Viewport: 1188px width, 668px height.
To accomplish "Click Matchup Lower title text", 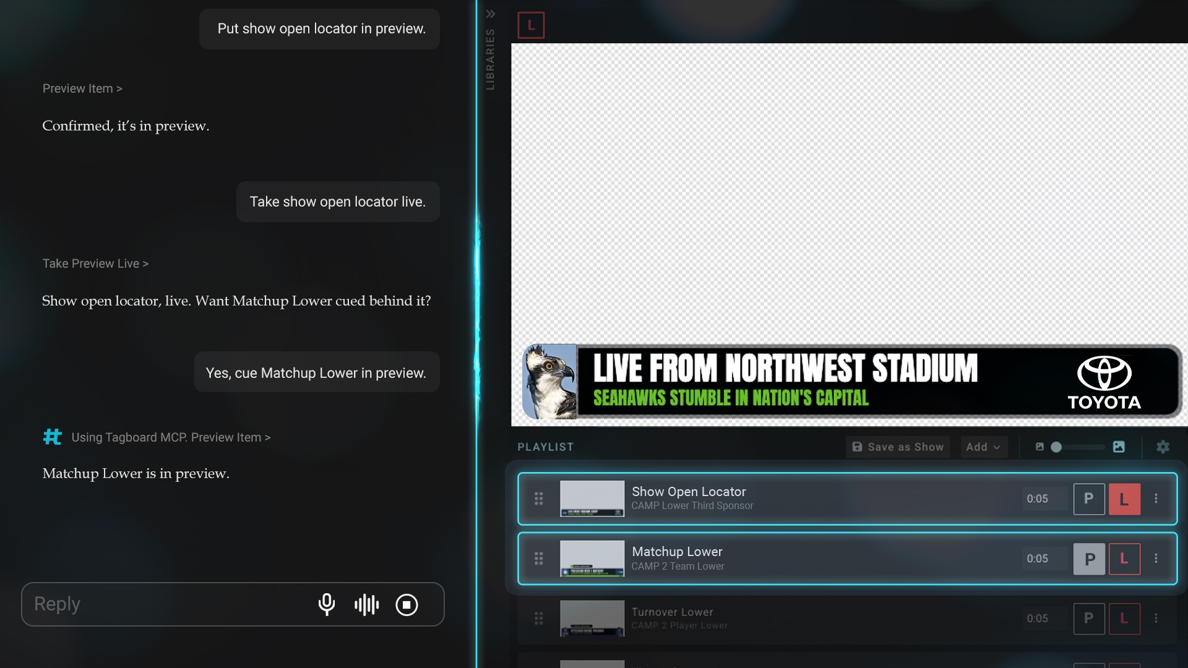I will coord(677,551).
